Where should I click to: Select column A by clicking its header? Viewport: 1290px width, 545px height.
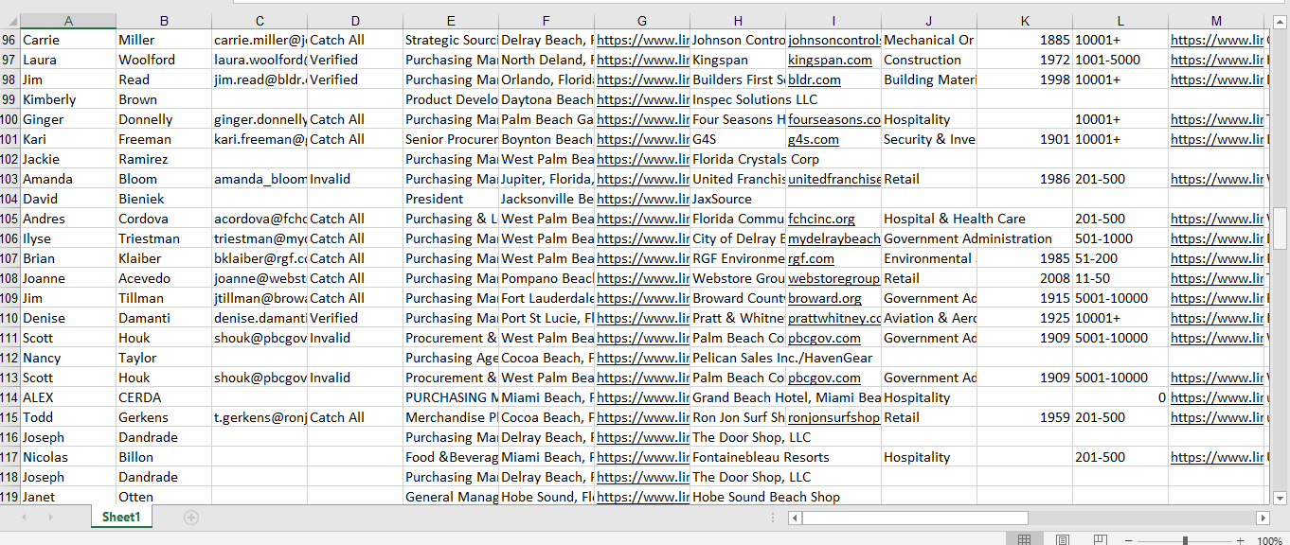[68, 20]
